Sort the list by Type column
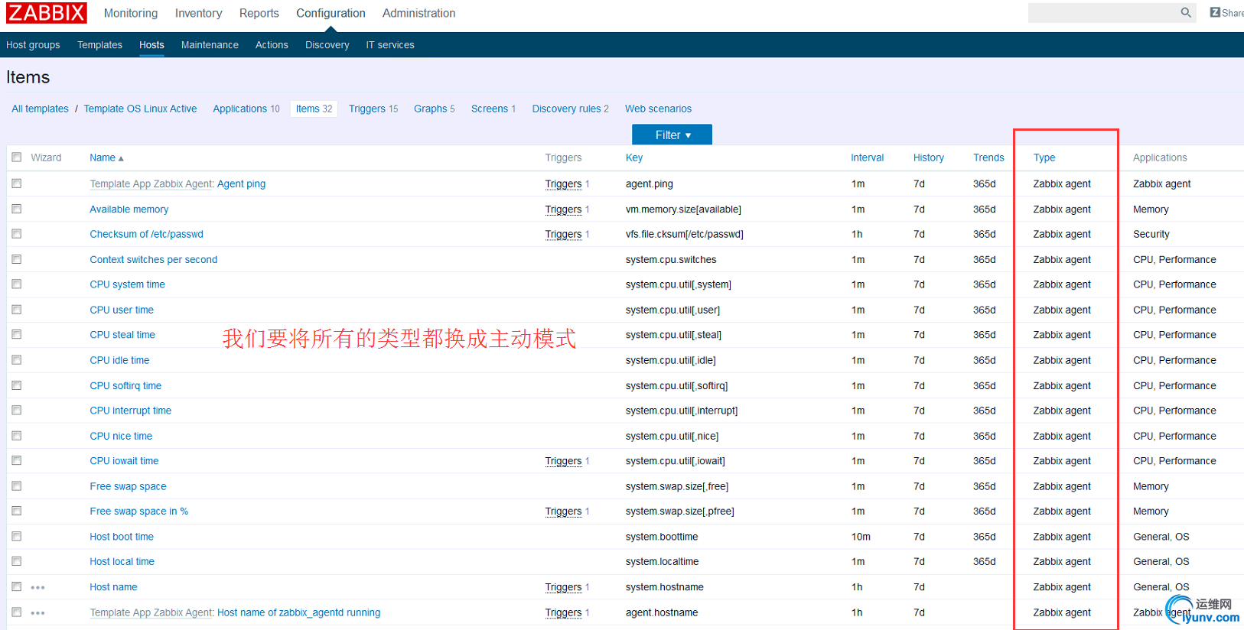This screenshot has width=1244, height=630. pos(1044,157)
